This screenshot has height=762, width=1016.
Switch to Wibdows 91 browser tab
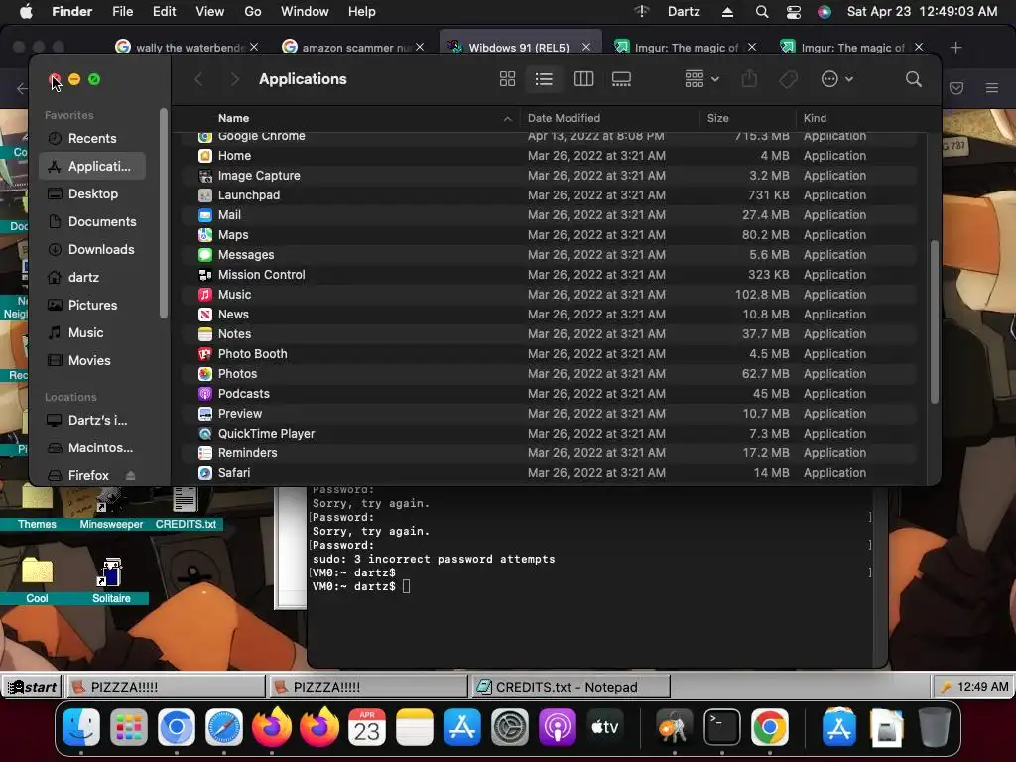click(x=518, y=47)
